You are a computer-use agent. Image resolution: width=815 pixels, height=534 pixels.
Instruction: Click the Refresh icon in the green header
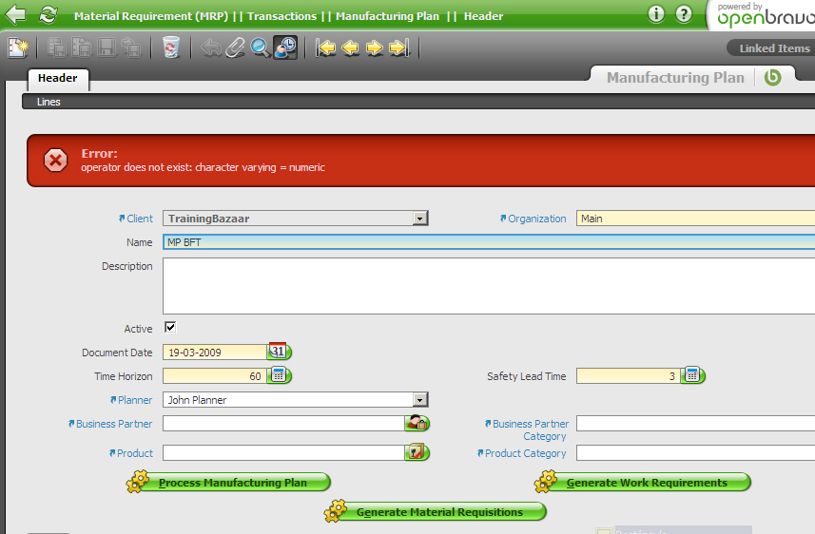pos(48,14)
